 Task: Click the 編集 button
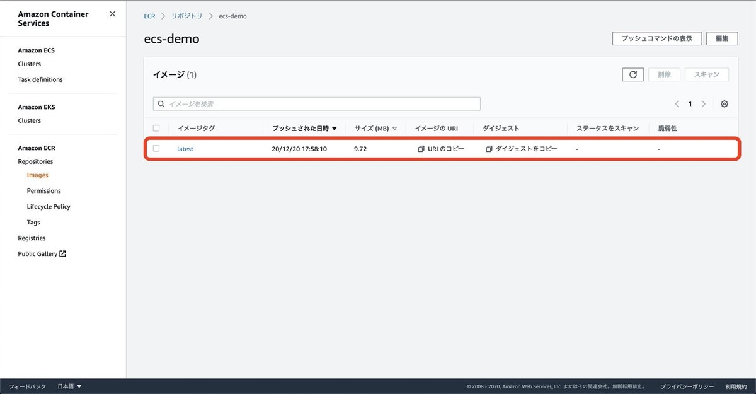[x=722, y=38]
